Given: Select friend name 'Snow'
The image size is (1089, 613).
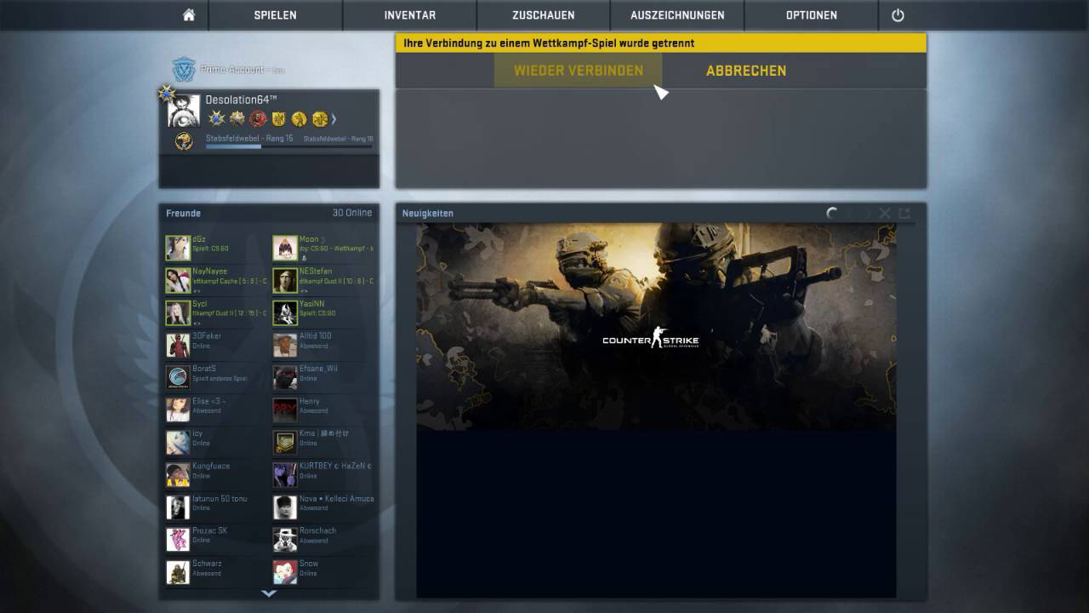Looking at the screenshot, I should [x=309, y=564].
